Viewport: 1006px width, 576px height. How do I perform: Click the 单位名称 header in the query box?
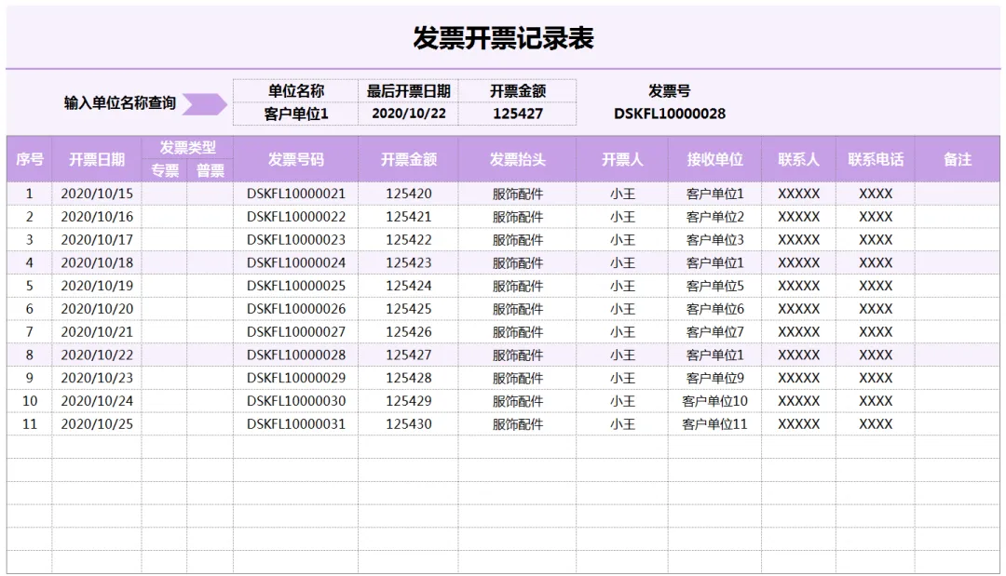tap(296, 91)
